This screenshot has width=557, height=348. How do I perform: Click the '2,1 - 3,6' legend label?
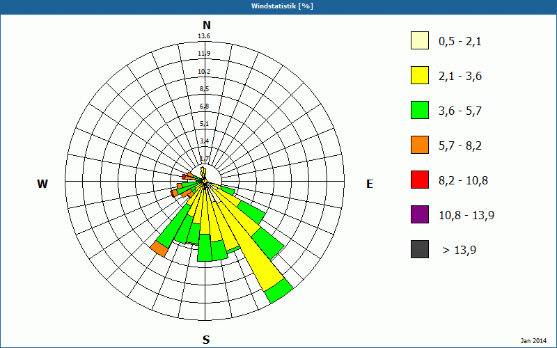pos(460,77)
